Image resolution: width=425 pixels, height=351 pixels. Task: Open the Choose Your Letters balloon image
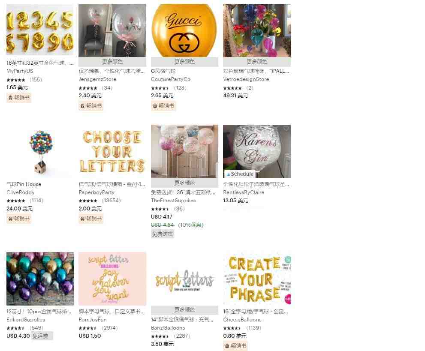[112, 151]
